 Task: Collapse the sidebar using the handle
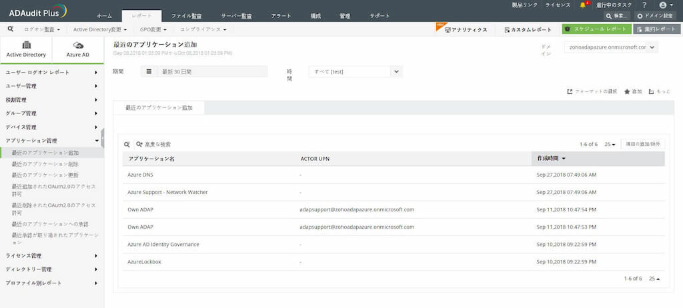tap(102, 137)
